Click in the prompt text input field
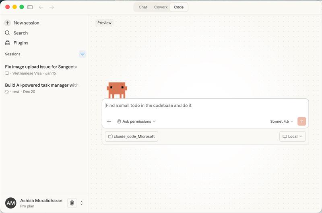The image size is (322, 213). coord(205,105)
